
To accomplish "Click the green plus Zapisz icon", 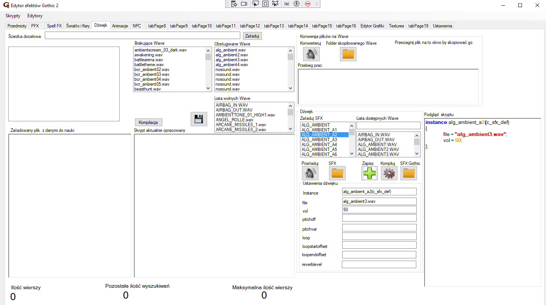I will coord(369,173).
